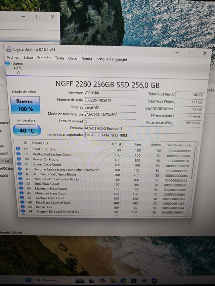Click raw value 0000000013BA
215x286 pixels.
[173, 204]
